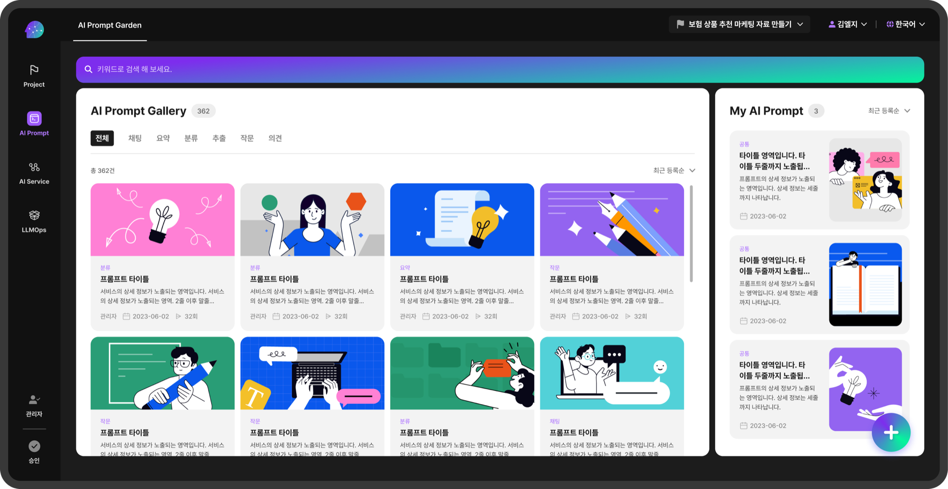Expand the project selector dropdown with flag

pyautogui.click(x=739, y=24)
